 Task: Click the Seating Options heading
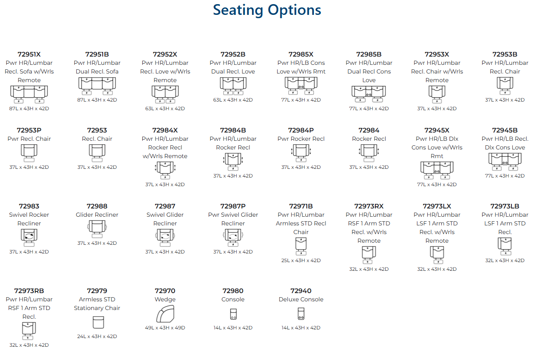tap(267, 10)
